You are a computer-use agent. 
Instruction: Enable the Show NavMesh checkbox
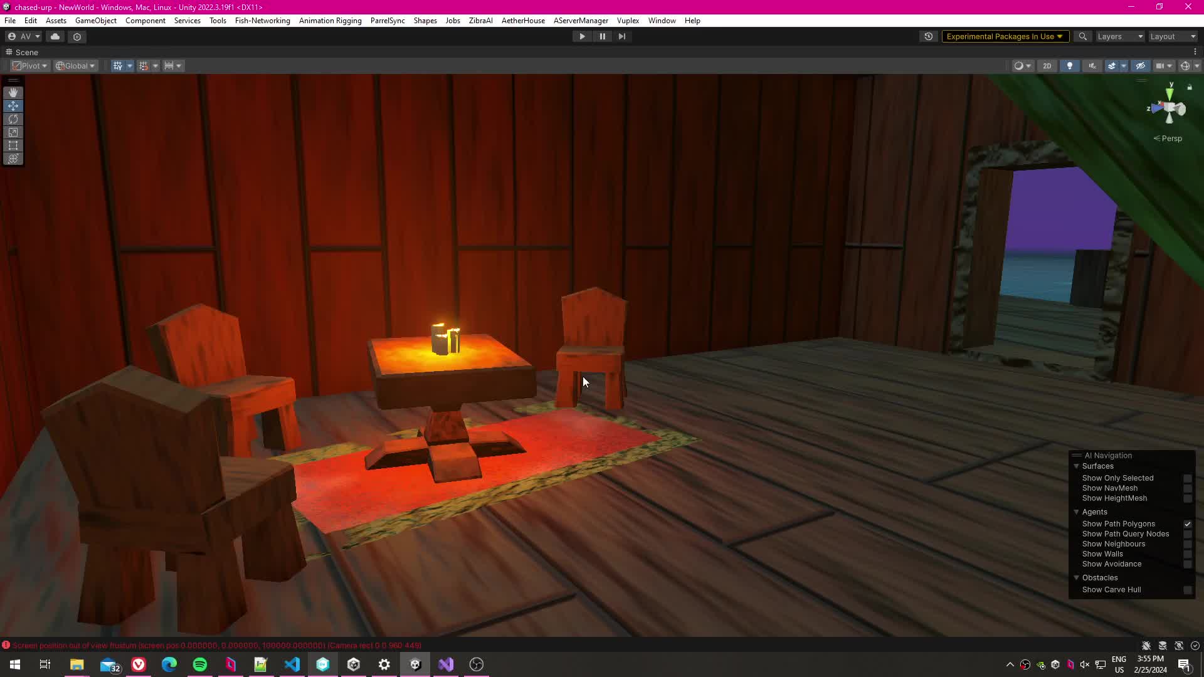pos(1187,488)
